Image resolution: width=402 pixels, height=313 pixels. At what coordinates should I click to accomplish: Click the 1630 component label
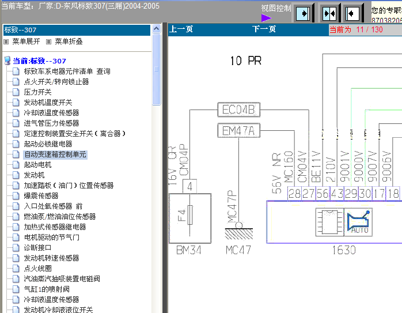(x=344, y=250)
